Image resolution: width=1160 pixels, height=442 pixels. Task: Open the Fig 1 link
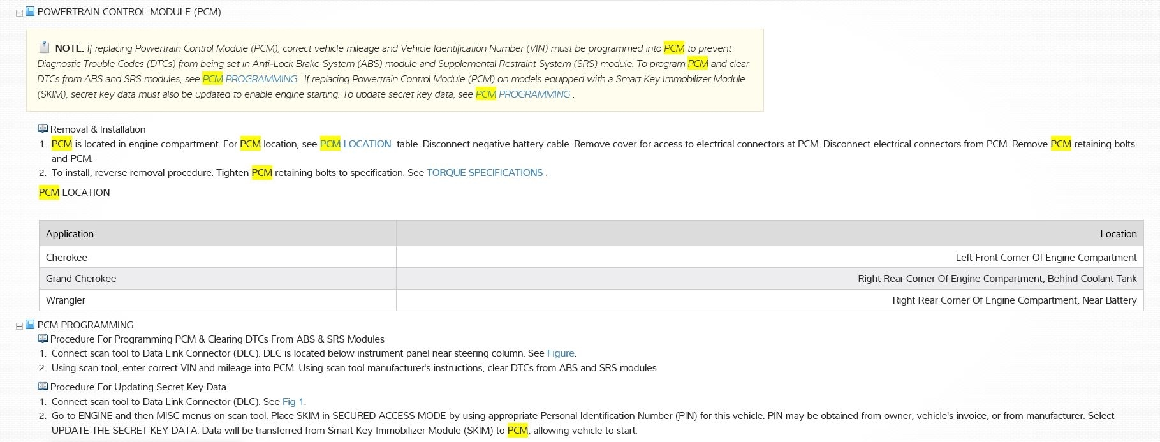tap(293, 402)
